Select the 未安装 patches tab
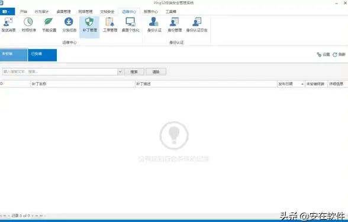This screenshot has height=222, width=348. pos(14,55)
